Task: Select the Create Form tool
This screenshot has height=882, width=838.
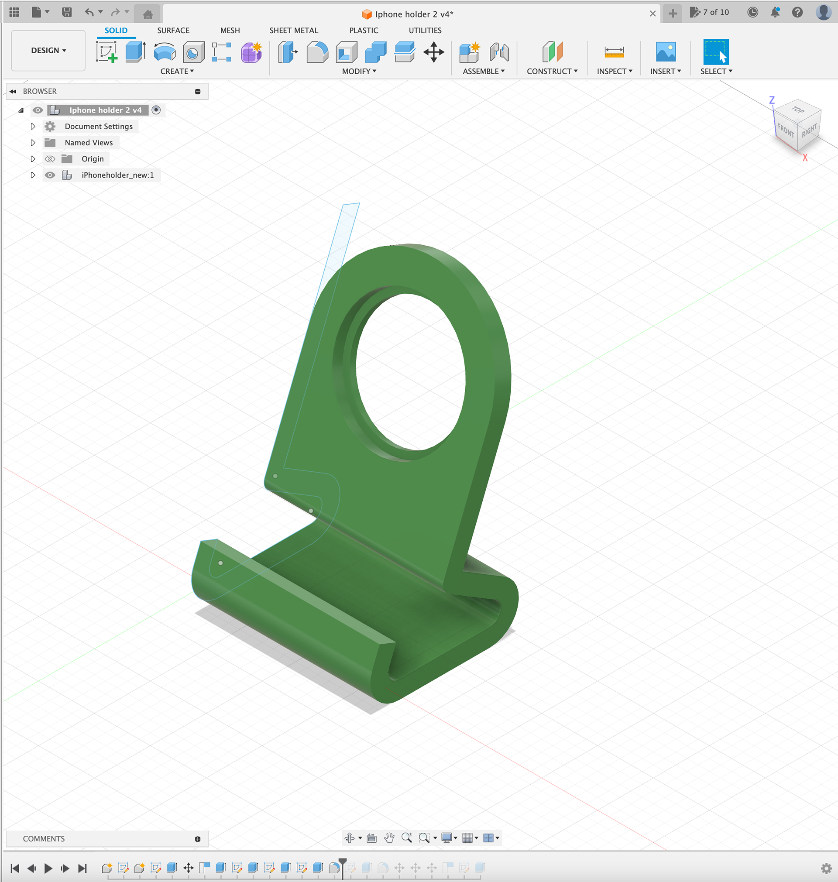Action: click(251, 52)
